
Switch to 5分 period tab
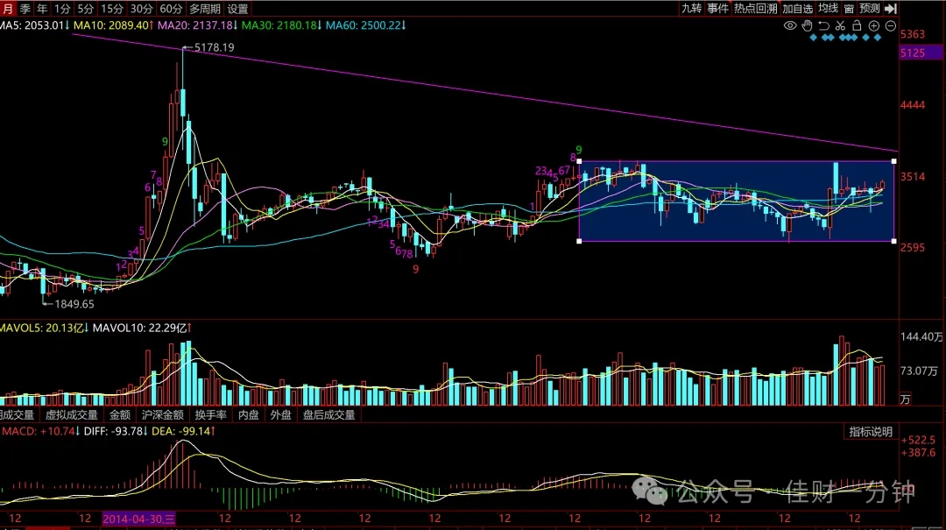pyautogui.click(x=86, y=9)
